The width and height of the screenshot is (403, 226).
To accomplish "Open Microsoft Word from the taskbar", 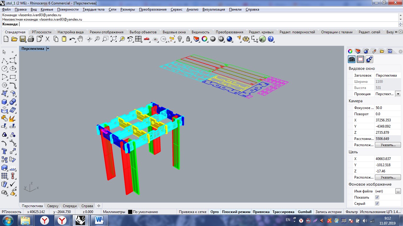I will point(99,220).
